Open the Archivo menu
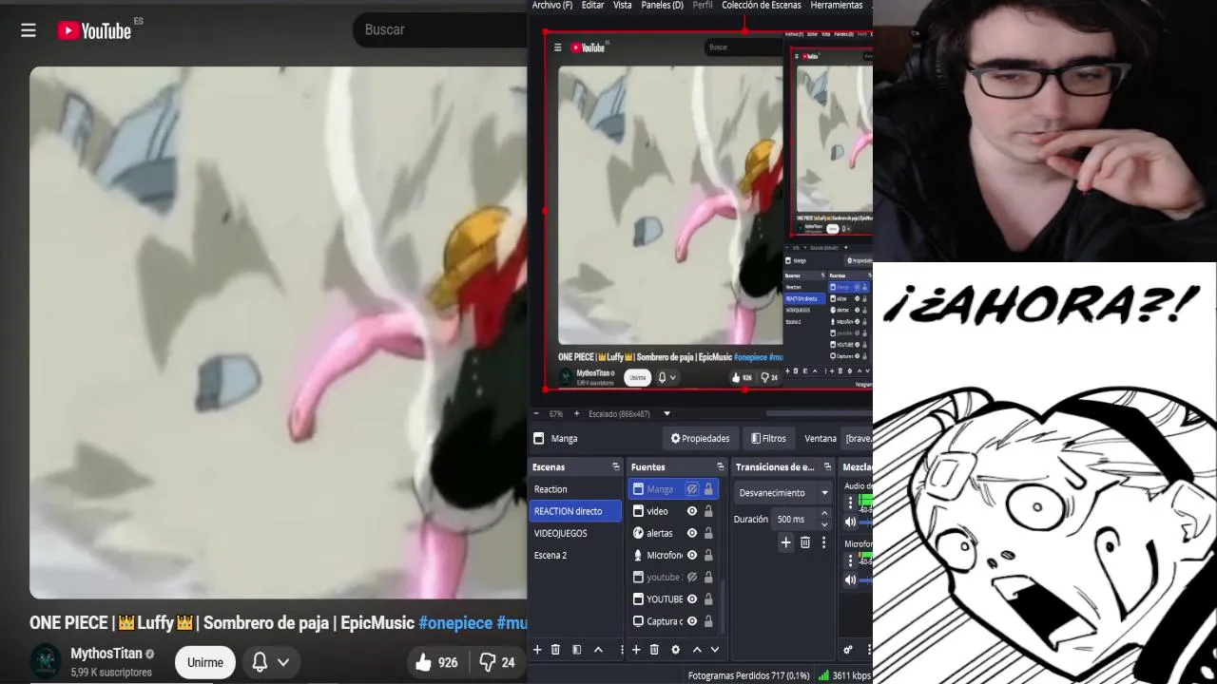The height and width of the screenshot is (684, 1217). (552, 5)
